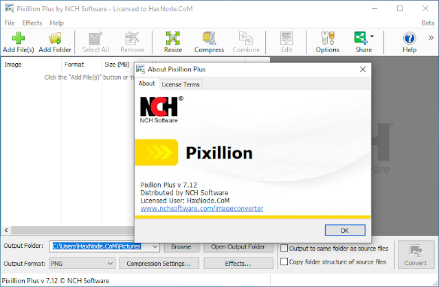The image size is (439, 287).
Task: Click the Select All toolbar icon
Action: (x=95, y=42)
